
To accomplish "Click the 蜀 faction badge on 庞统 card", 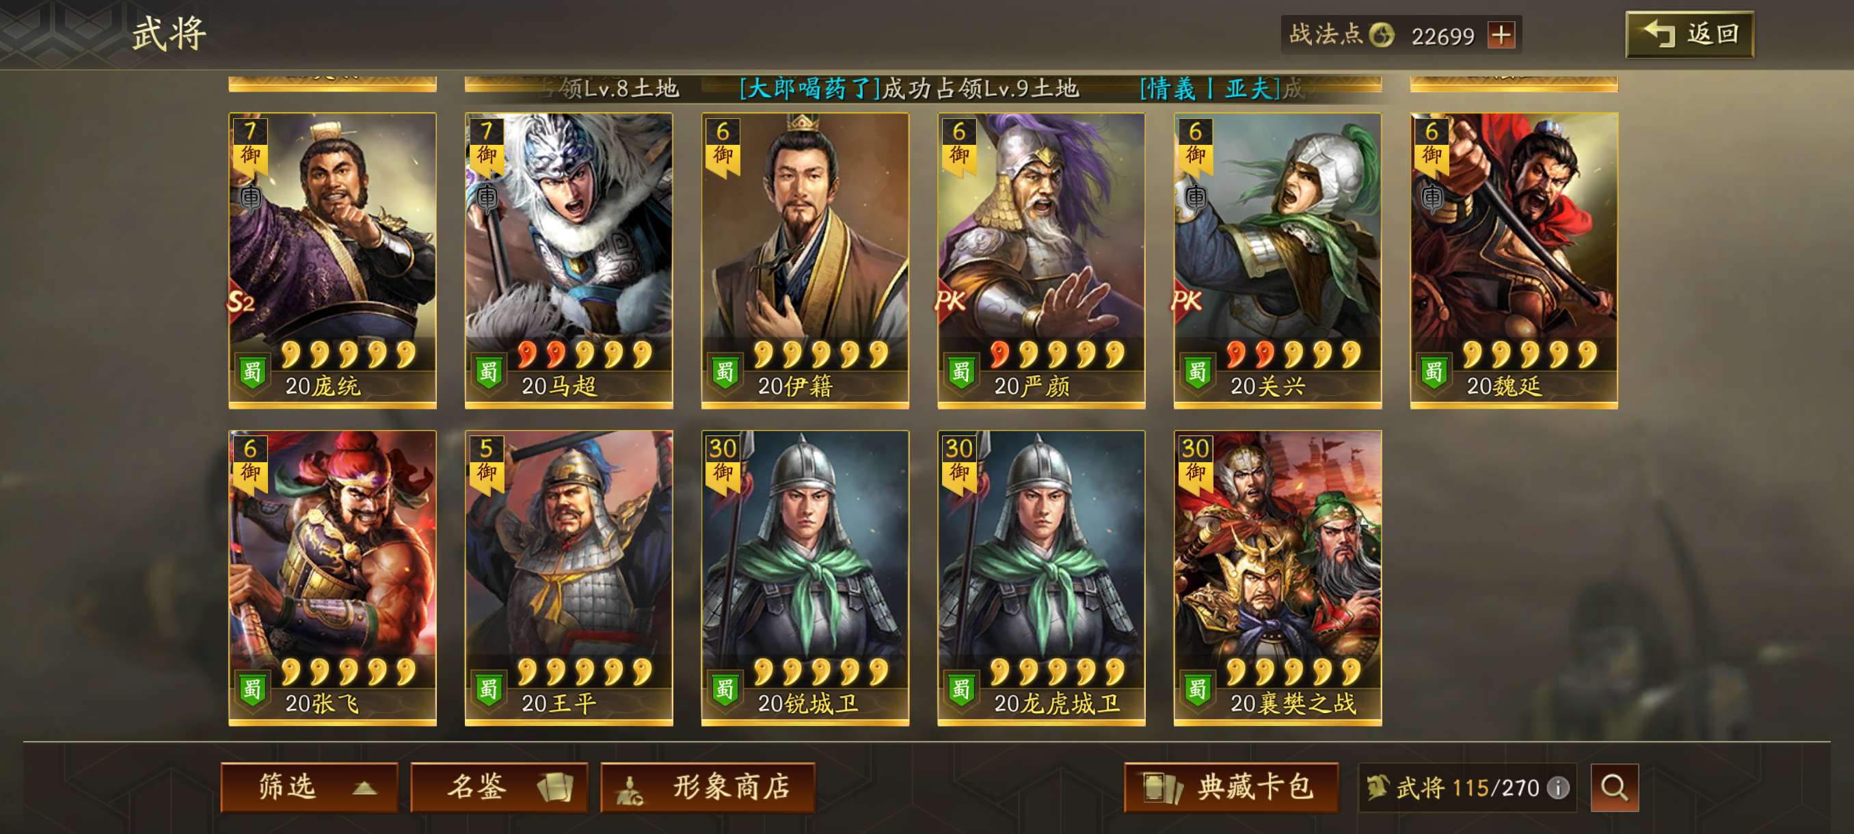I will click(x=252, y=372).
